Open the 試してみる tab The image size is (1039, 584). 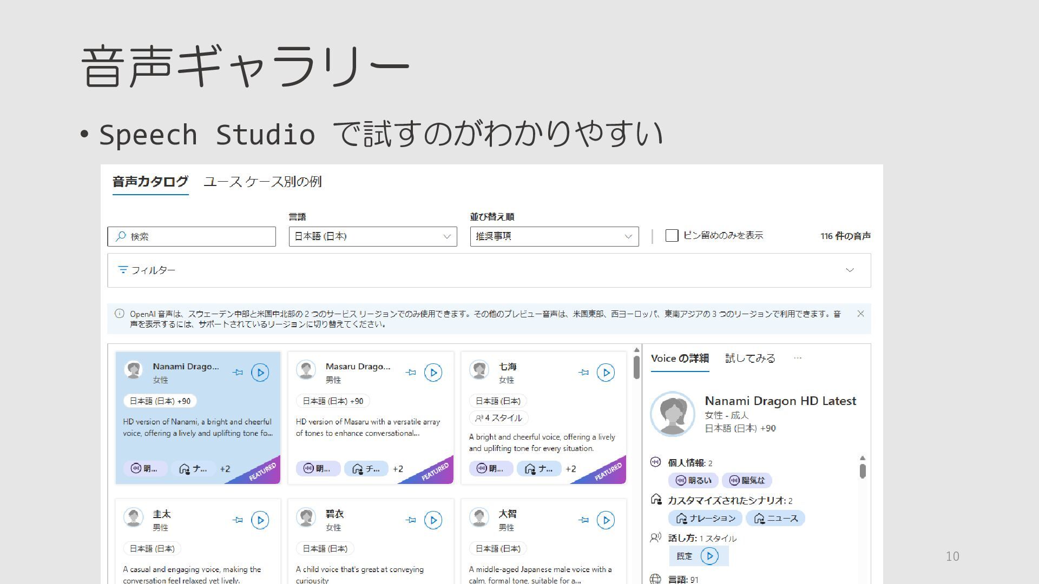(x=750, y=359)
